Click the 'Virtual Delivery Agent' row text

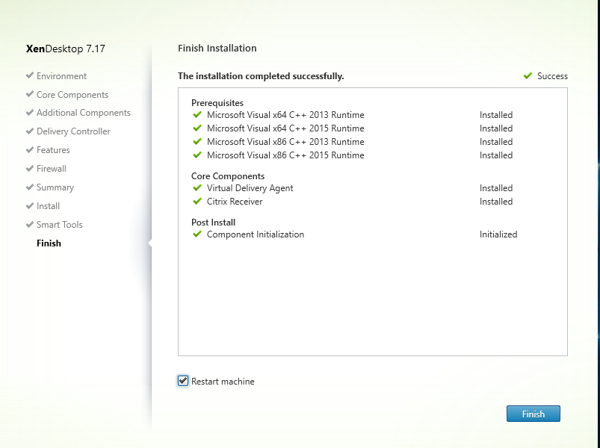click(x=250, y=188)
